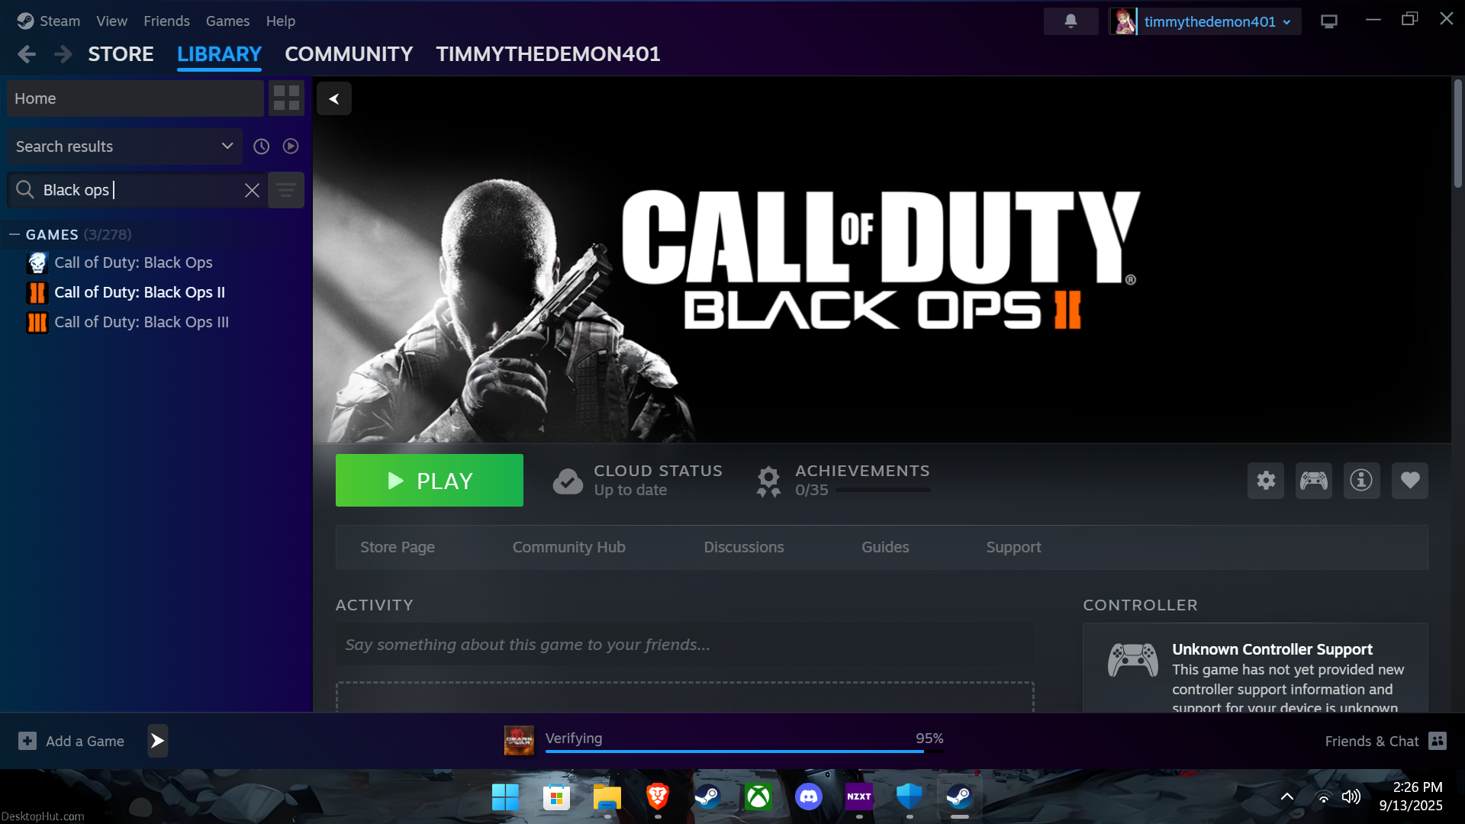The image size is (1465, 824).
Task: Open the Store Page link
Action: (x=398, y=547)
